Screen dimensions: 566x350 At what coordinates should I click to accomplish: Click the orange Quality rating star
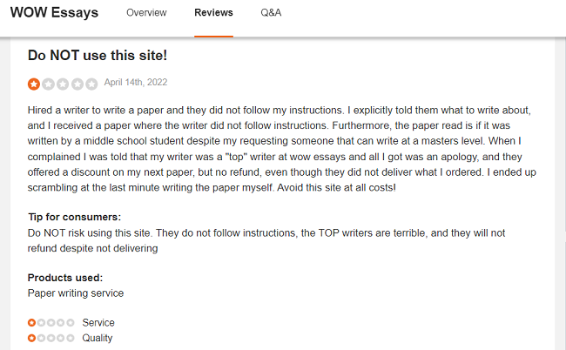point(31,338)
